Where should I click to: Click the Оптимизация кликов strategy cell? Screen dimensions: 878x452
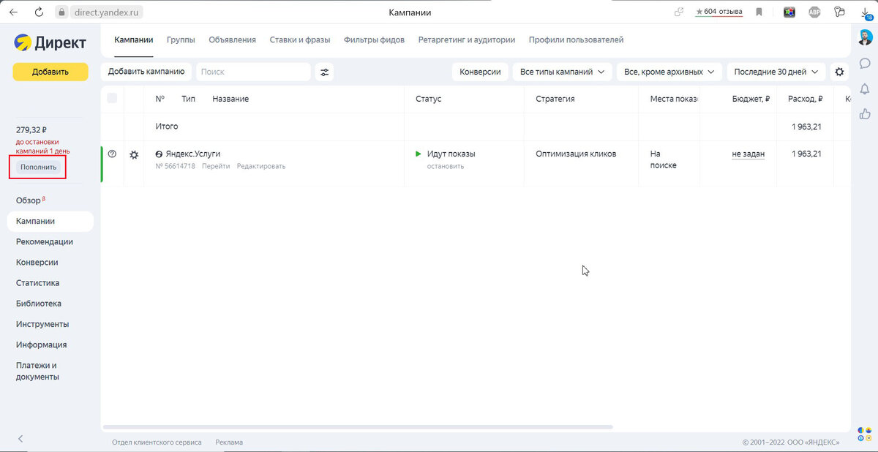pyautogui.click(x=576, y=154)
